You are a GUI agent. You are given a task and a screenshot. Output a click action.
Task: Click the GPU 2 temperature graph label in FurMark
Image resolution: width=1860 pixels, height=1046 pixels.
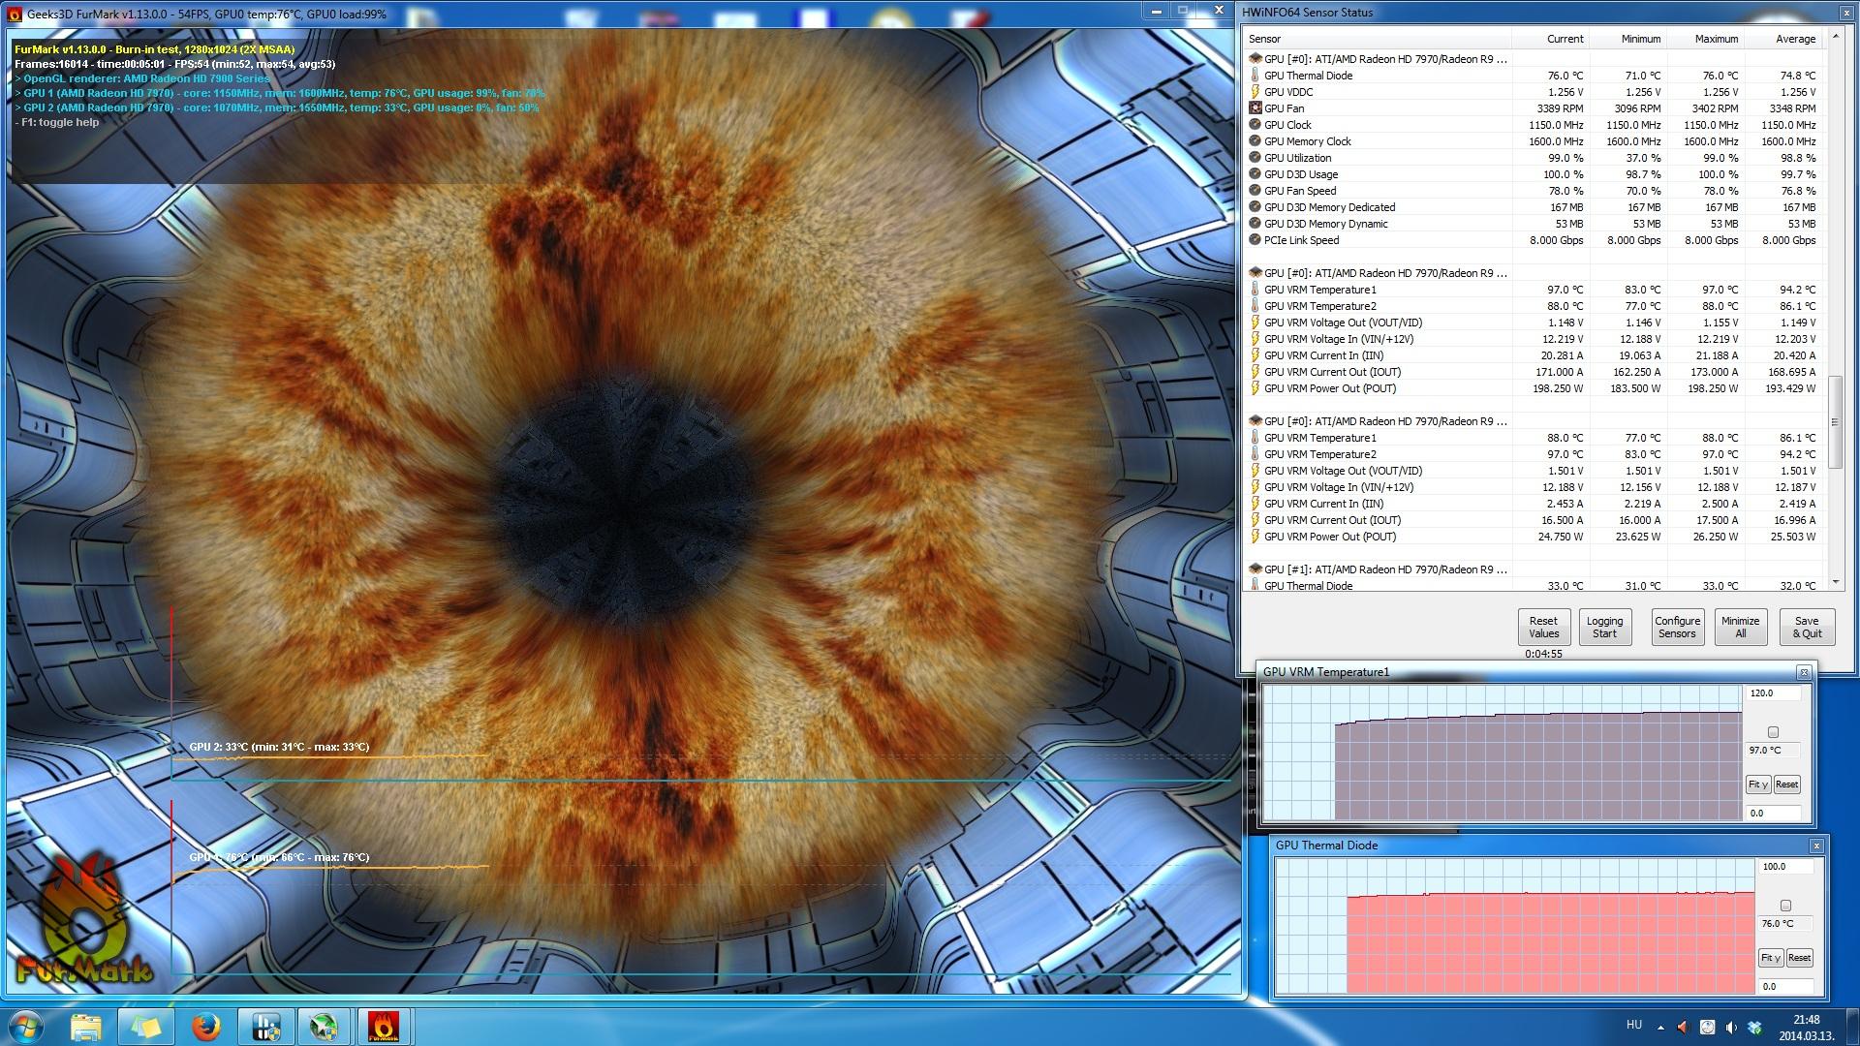pyautogui.click(x=279, y=747)
